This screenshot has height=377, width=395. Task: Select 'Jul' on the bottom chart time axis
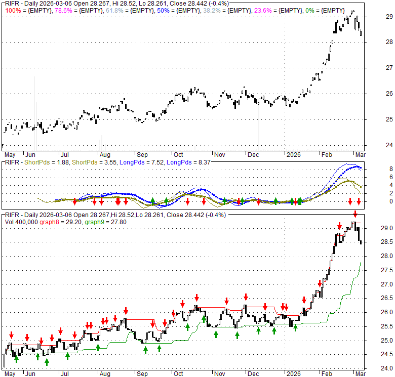pos(65,374)
